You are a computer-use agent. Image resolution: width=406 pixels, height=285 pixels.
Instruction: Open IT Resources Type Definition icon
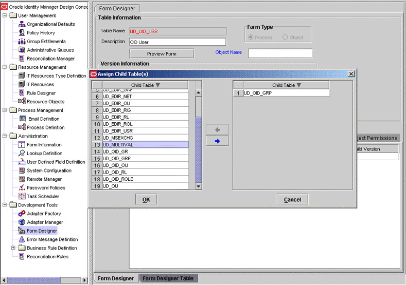[22, 75]
